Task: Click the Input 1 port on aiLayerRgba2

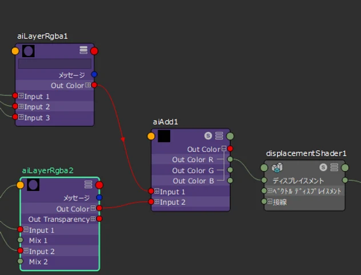Action: 20,229
